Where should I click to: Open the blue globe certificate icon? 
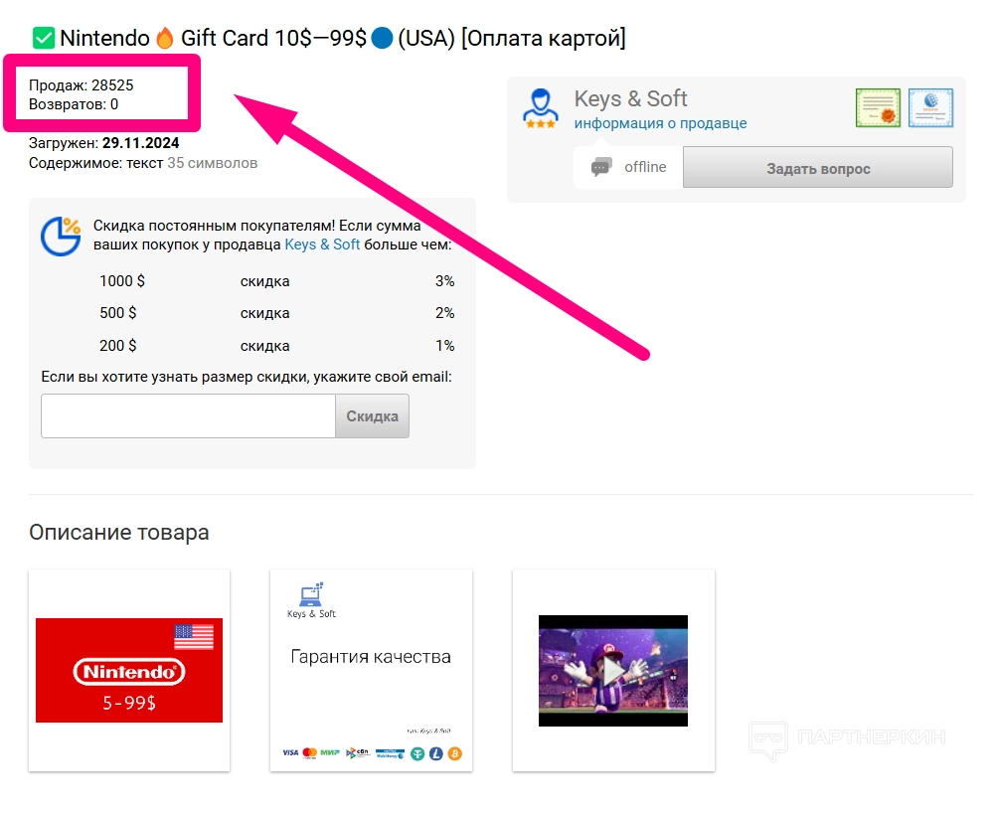point(930,108)
